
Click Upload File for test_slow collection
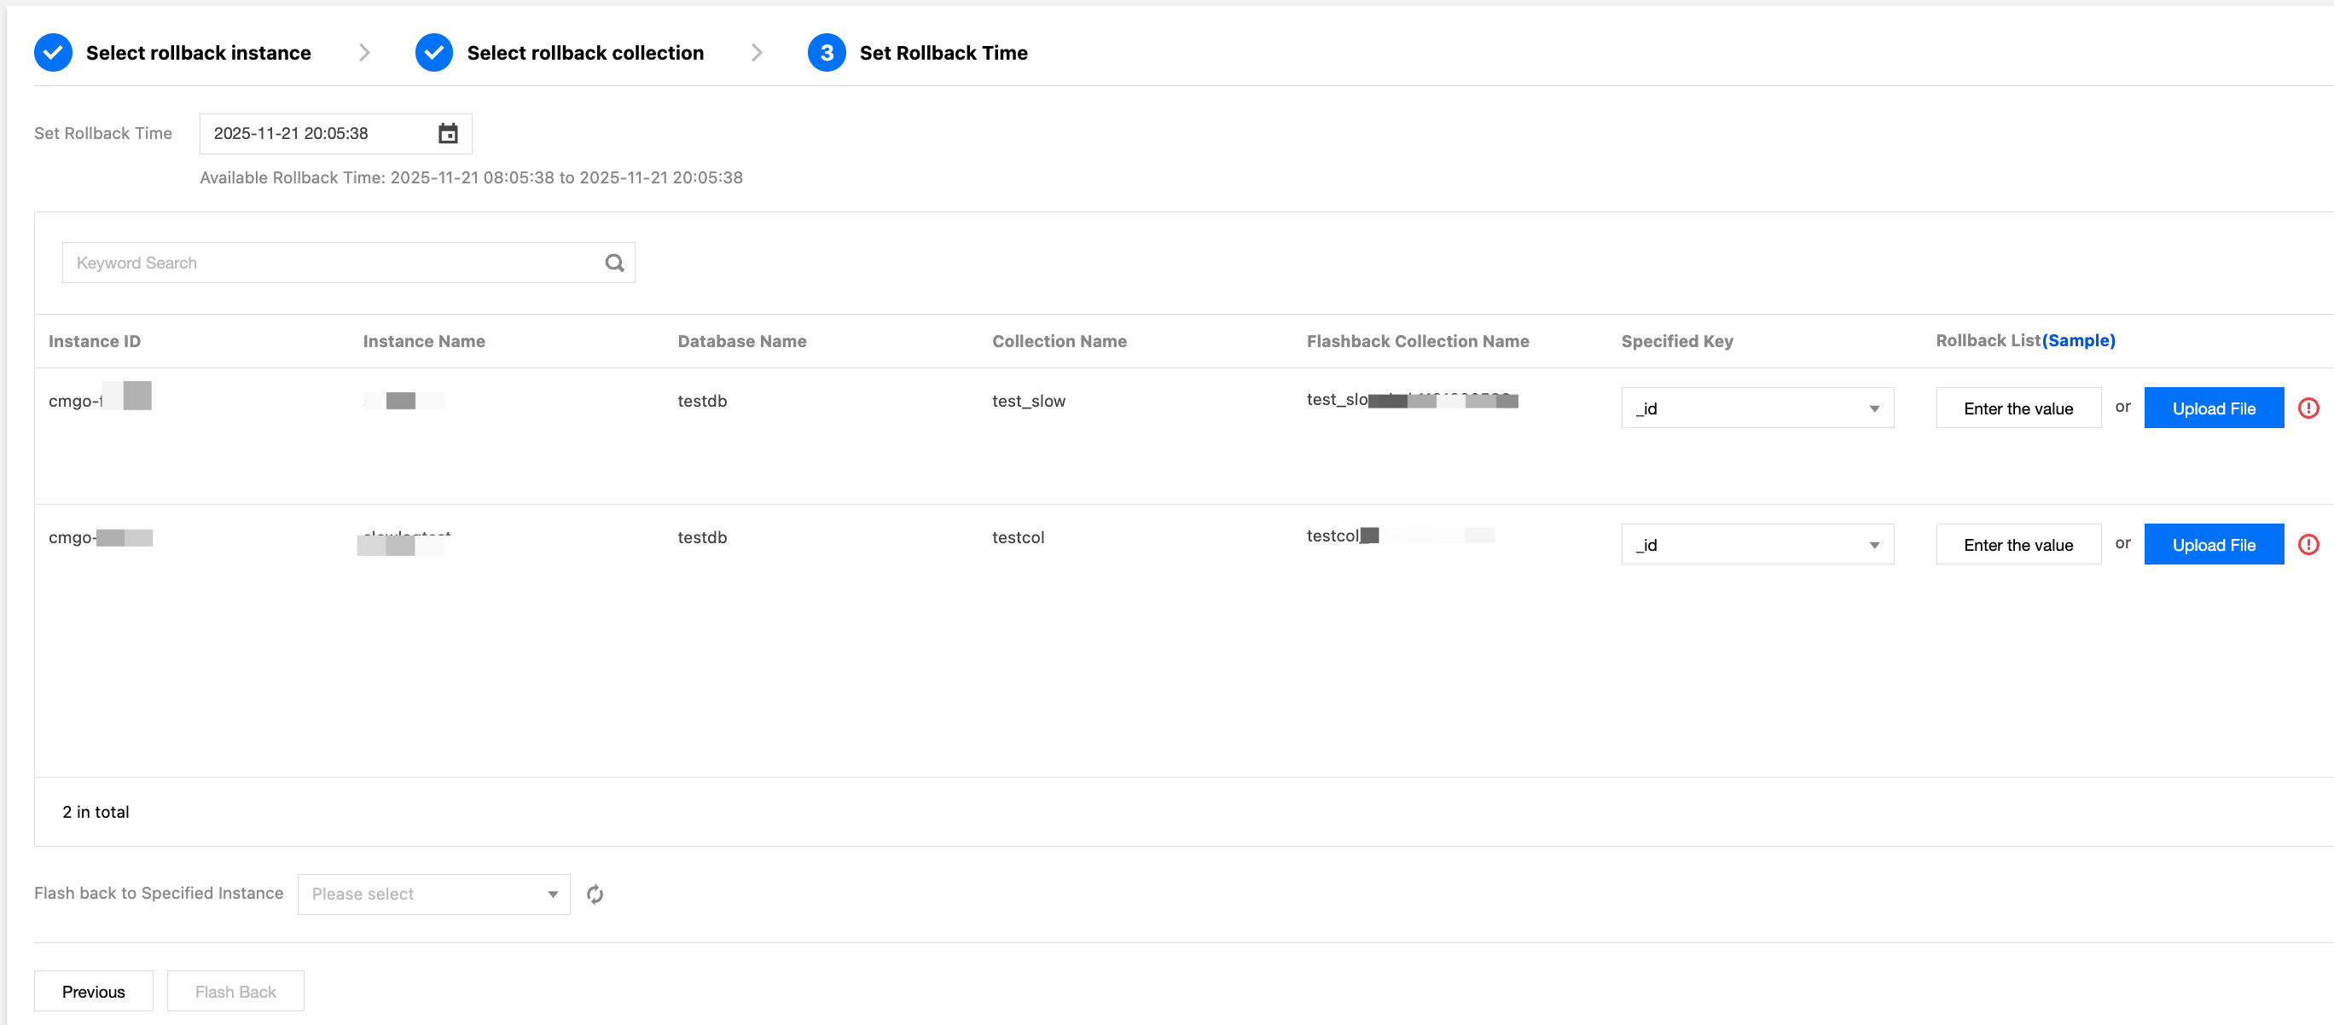tap(2213, 408)
